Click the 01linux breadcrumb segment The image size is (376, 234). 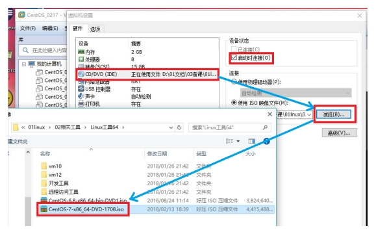point(36,127)
